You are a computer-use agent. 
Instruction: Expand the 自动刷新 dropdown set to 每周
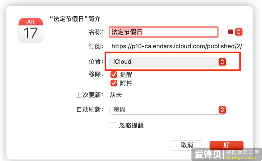tap(168, 109)
